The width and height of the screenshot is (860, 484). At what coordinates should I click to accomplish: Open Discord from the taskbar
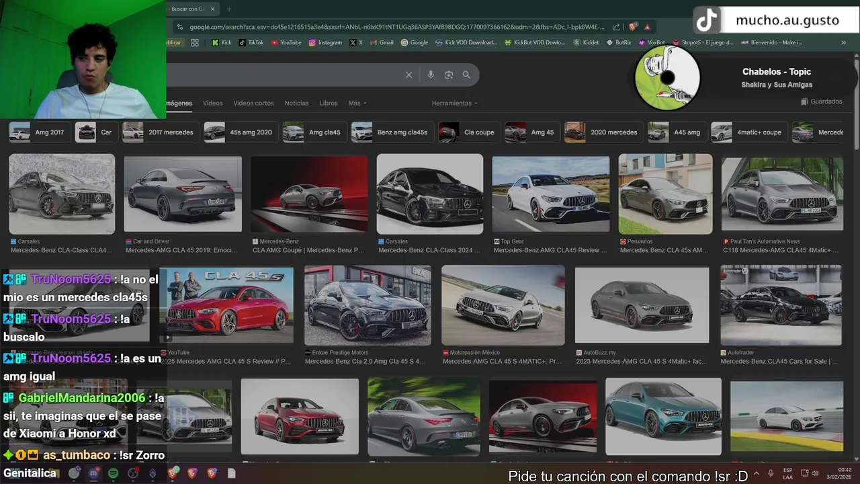tap(93, 473)
